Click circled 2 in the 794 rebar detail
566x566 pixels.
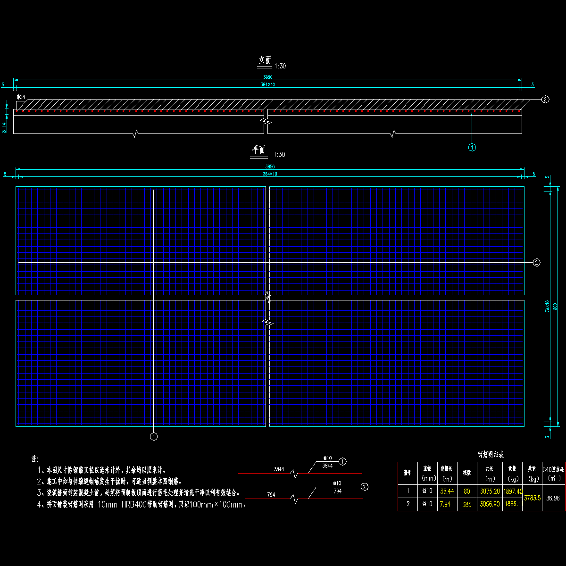364,487
